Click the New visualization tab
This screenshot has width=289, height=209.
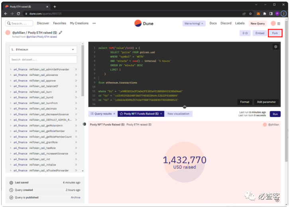(178, 114)
